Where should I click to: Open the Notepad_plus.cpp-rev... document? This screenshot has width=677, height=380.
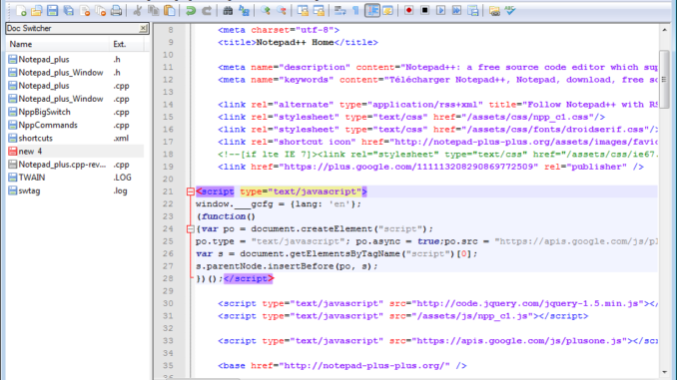75,165
